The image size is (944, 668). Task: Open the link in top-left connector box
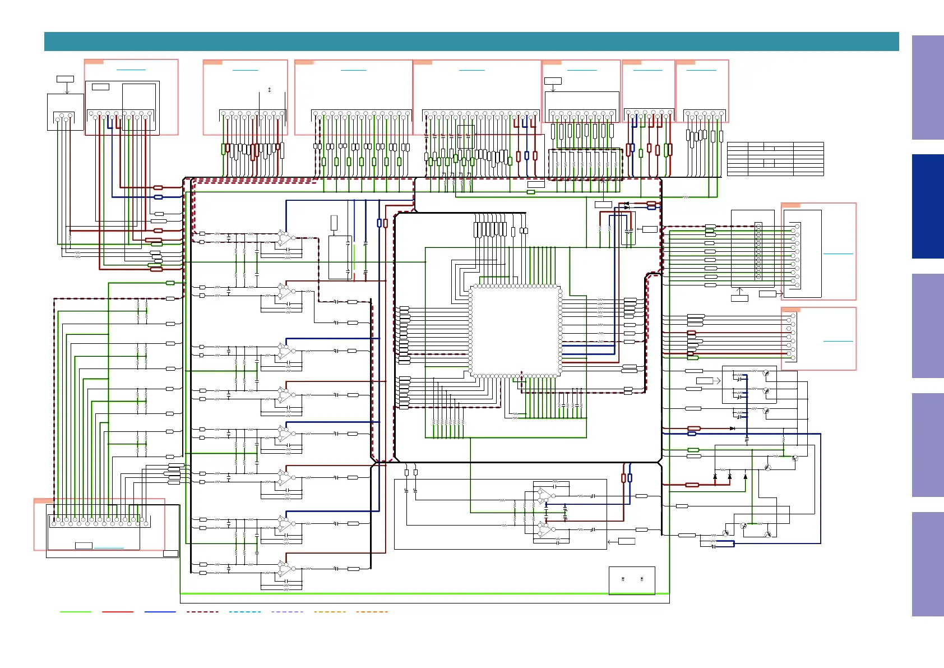point(131,70)
